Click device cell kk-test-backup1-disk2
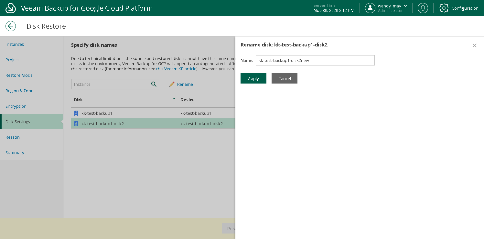 pos(201,124)
